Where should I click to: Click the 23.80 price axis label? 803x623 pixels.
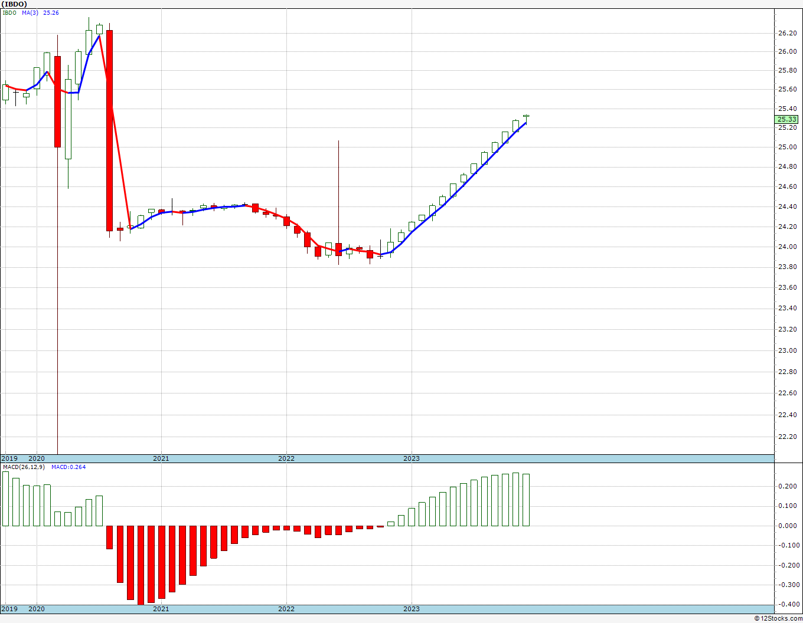(x=787, y=267)
